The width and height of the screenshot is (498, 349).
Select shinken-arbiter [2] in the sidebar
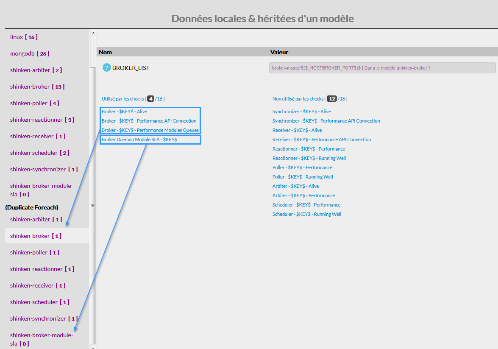click(36, 70)
